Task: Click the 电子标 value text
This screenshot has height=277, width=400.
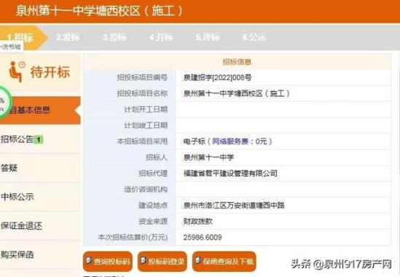Action: [195, 141]
